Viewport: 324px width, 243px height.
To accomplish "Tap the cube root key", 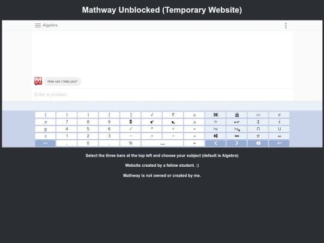I will click(173, 115).
